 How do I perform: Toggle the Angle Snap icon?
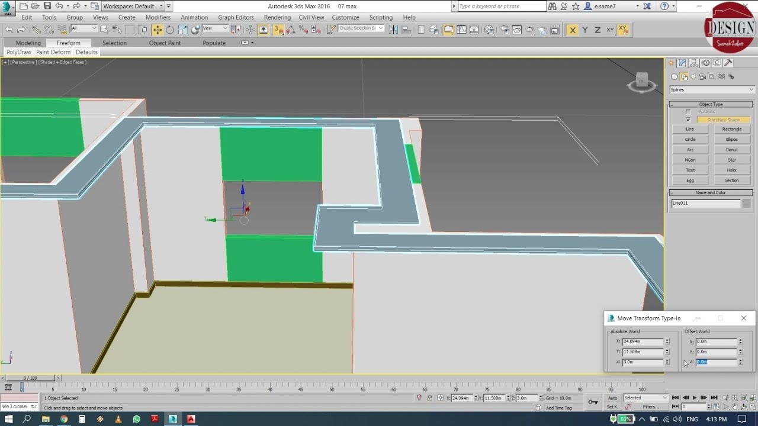[291, 30]
